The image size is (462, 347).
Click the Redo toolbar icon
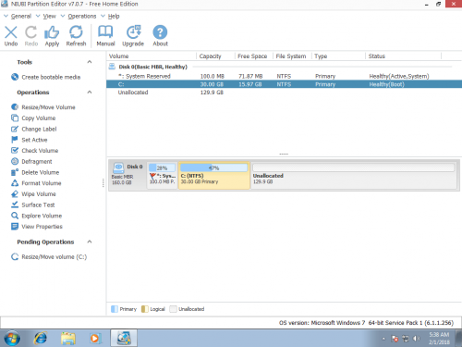point(31,32)
